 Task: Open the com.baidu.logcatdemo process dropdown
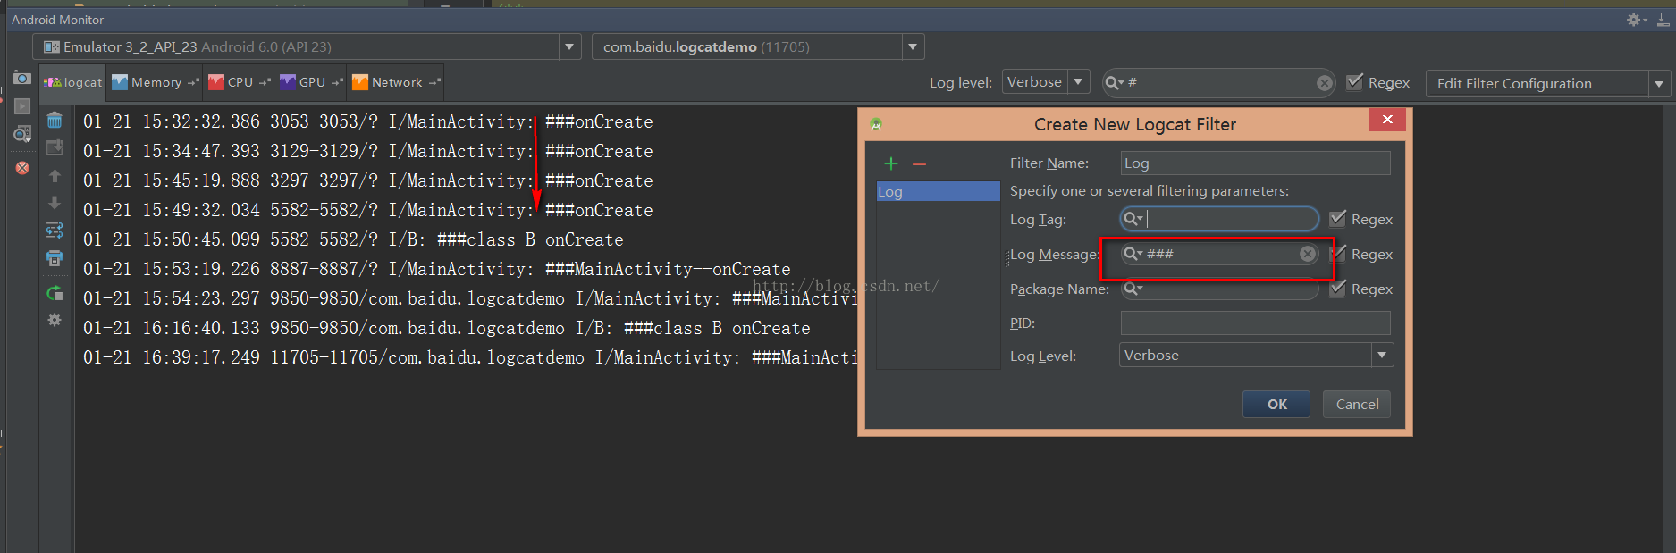pyautogui.click(x=913, y=46)
